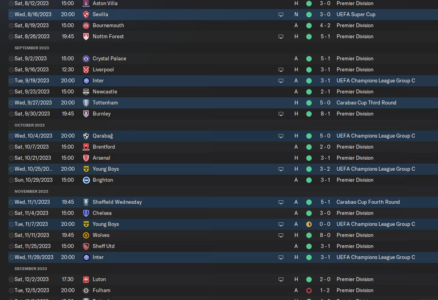Click the green win indicator for Arsenal match
Image resolution: width=438 pixels, height=300 pixels.
pos(309,158)
